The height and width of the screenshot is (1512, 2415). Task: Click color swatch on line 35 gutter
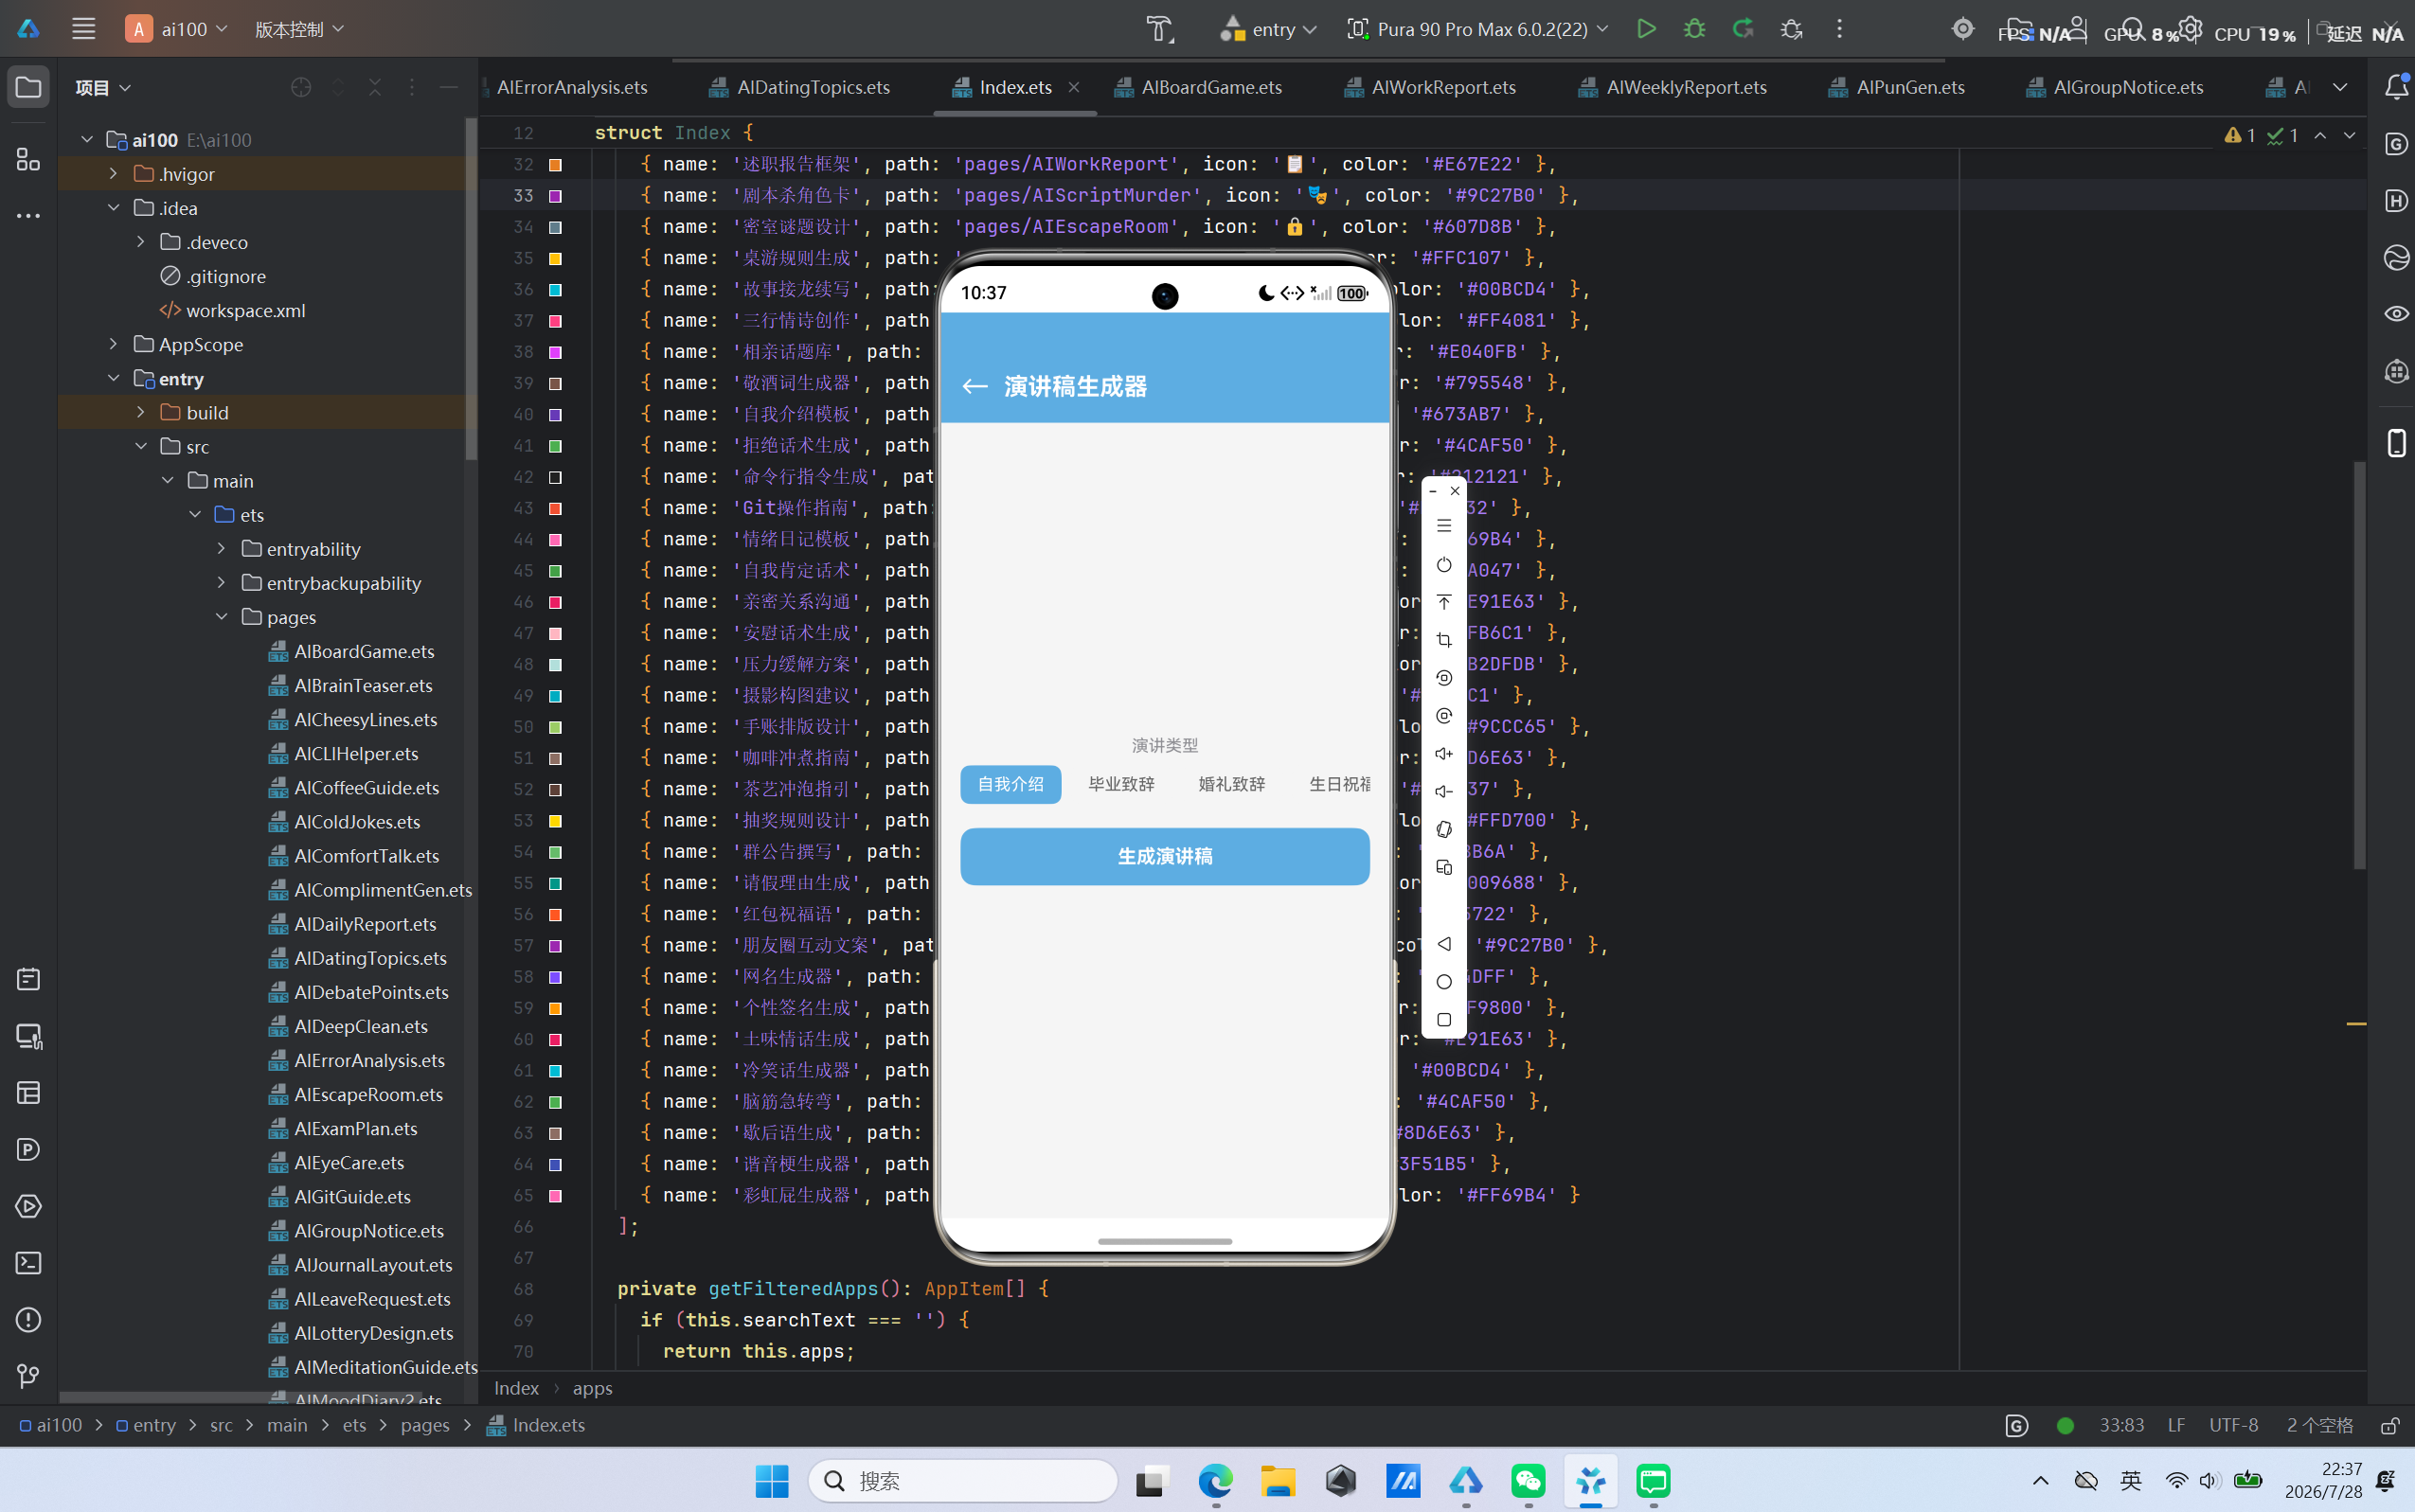tap(555, 258)
